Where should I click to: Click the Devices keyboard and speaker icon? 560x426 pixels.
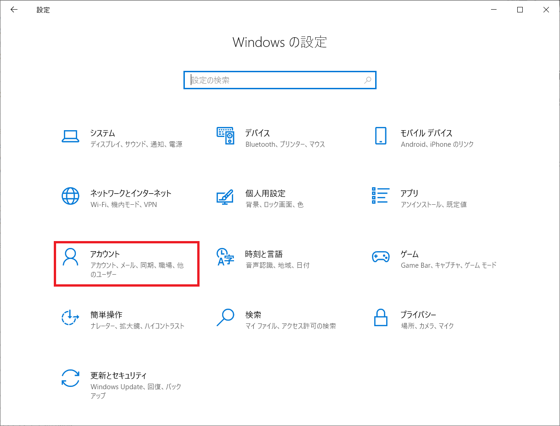click(x=225, y=136)
